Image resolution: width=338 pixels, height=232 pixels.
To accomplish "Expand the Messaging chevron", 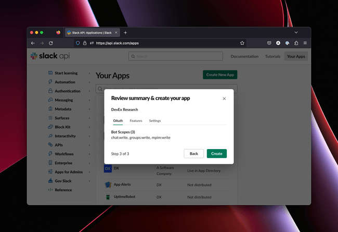I will [89, 100].
